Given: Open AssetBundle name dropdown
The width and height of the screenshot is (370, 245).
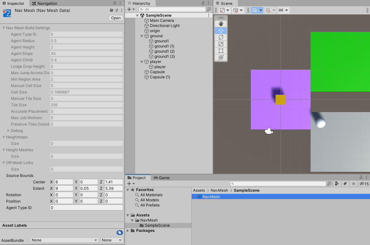Looking at the screenshot, I should [x=65, y=240].
